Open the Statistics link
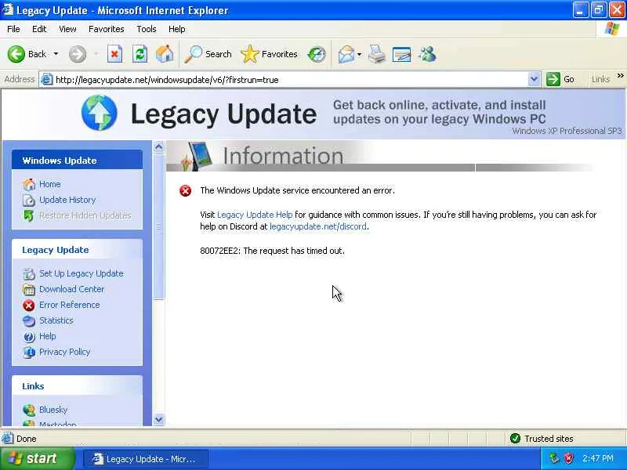Screen dimensions: 627x470 (56, 320)
